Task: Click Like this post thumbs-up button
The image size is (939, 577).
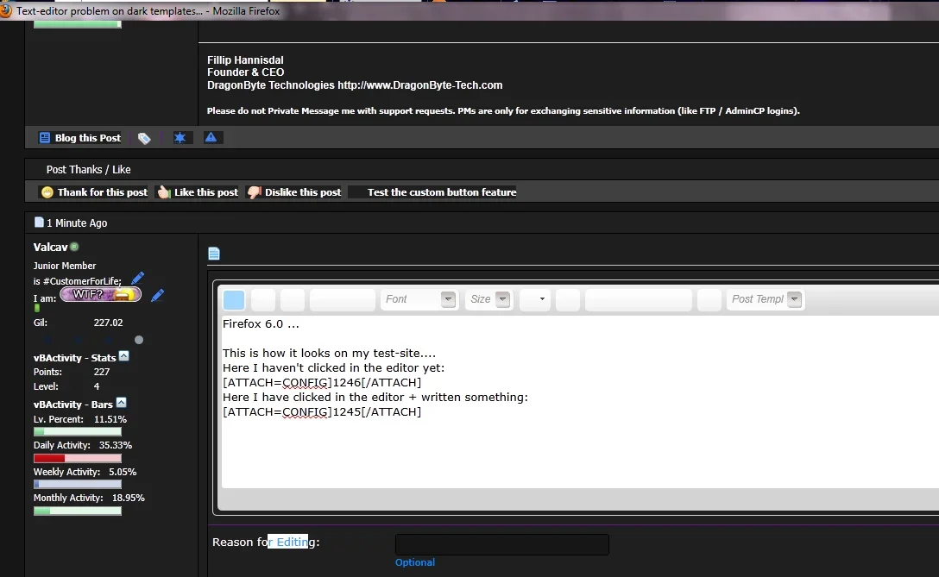Action: coord(198,192)
